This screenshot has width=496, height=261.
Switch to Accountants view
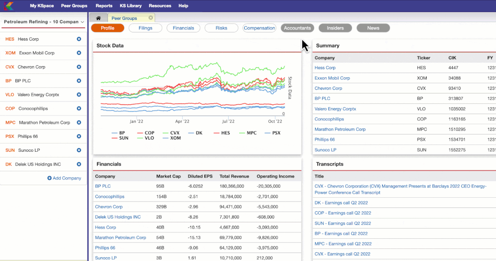[297, 28]
